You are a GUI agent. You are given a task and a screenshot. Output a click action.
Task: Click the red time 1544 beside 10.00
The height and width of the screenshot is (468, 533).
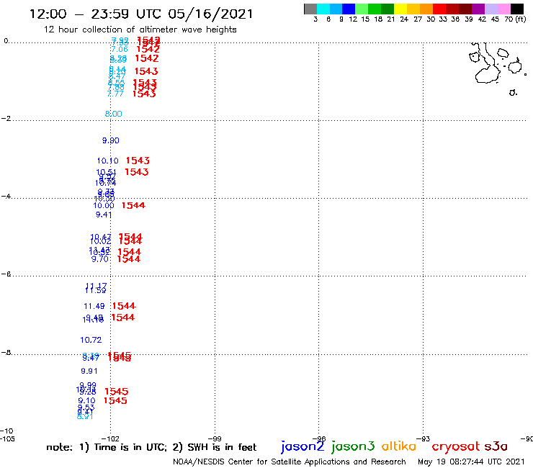click(133, 206)
